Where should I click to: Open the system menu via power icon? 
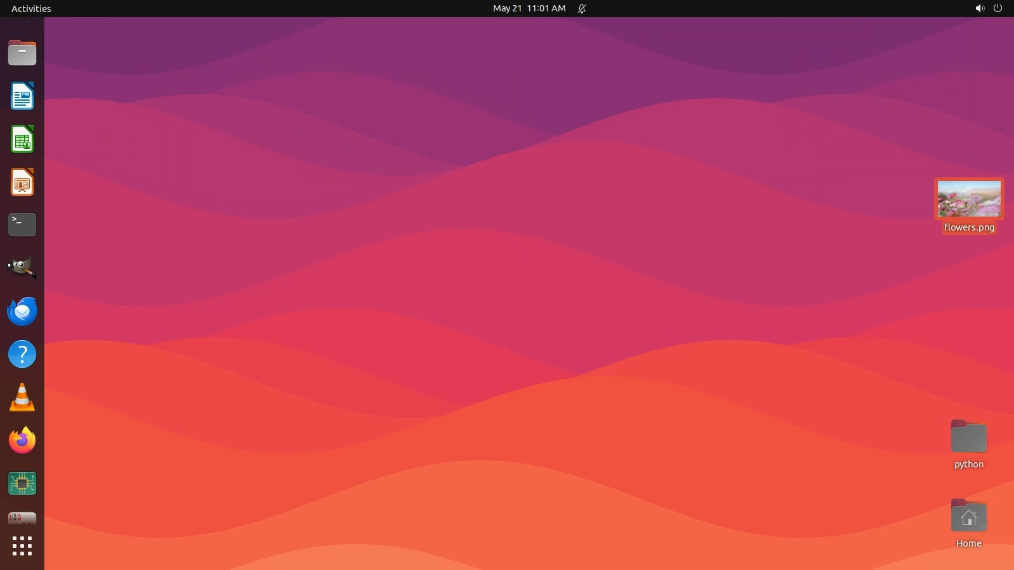point(998,8)
